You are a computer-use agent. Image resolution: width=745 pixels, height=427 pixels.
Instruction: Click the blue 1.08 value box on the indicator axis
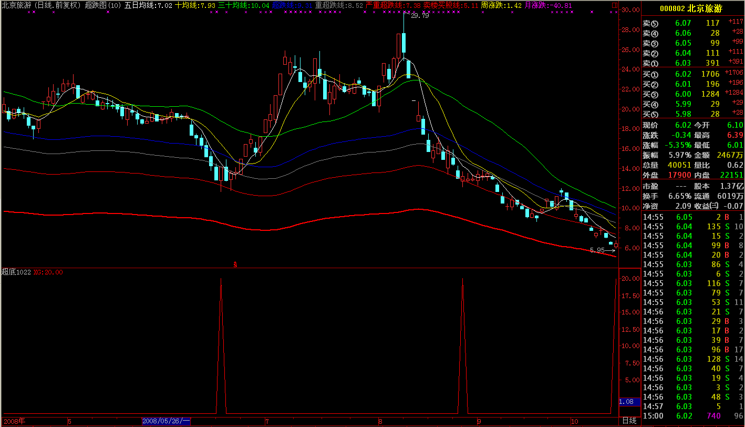[x=629, y=402]
